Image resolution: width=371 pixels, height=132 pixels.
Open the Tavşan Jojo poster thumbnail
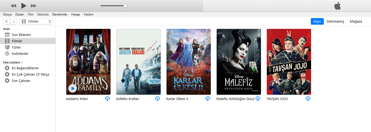[289, 62]
